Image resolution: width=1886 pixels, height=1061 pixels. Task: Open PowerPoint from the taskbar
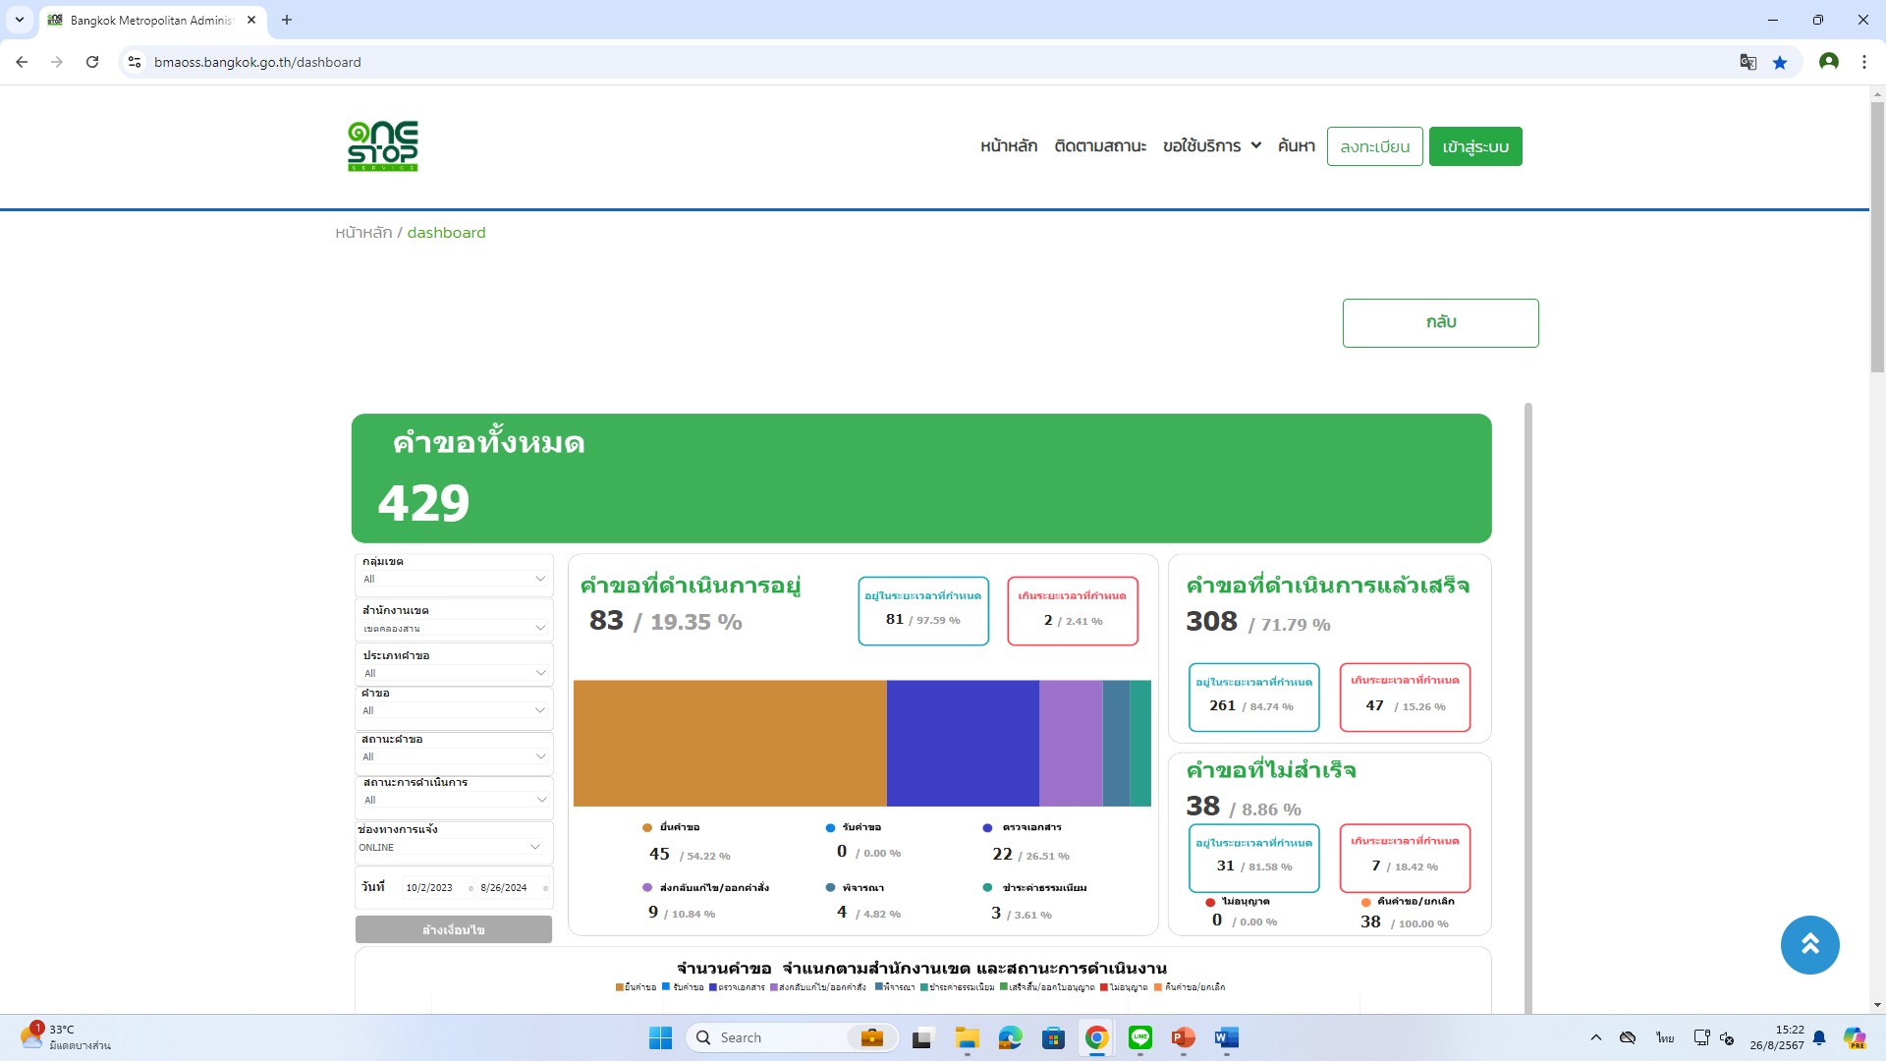[1183, 1037]
